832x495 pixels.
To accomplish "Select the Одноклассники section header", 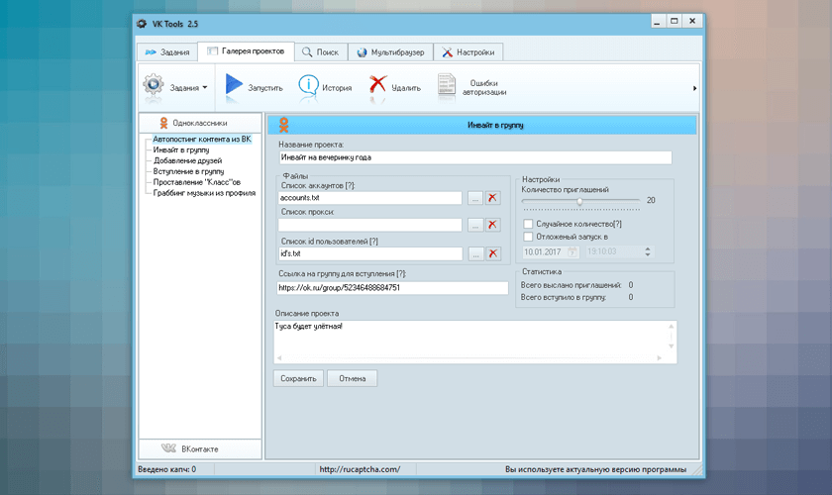I will [x=200, y=123].
